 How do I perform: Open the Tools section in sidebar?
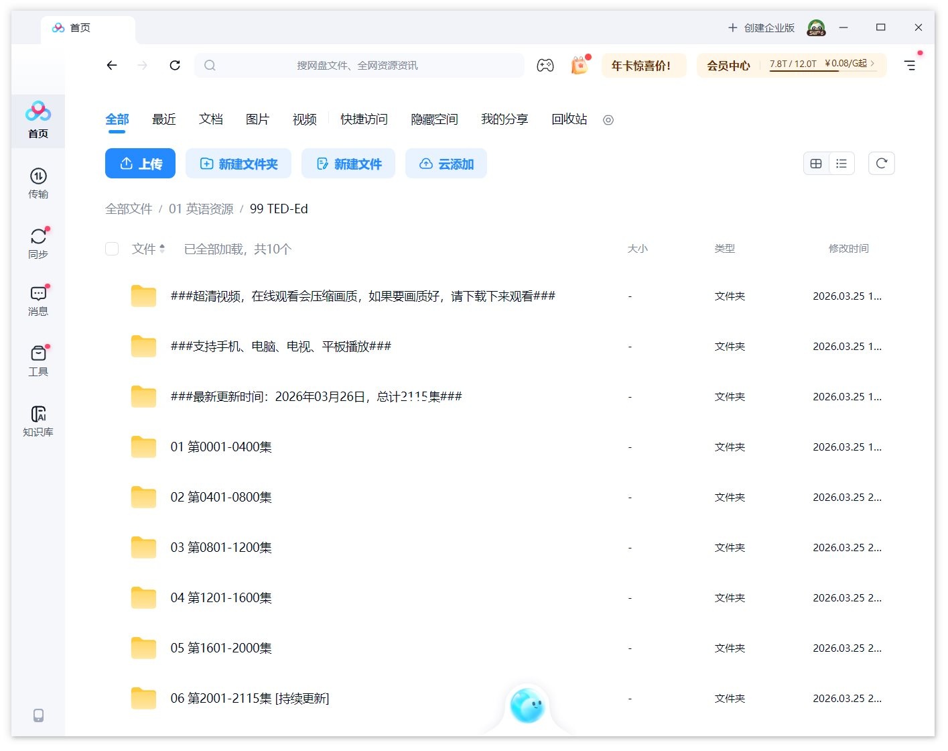click(x=38, y=360)
